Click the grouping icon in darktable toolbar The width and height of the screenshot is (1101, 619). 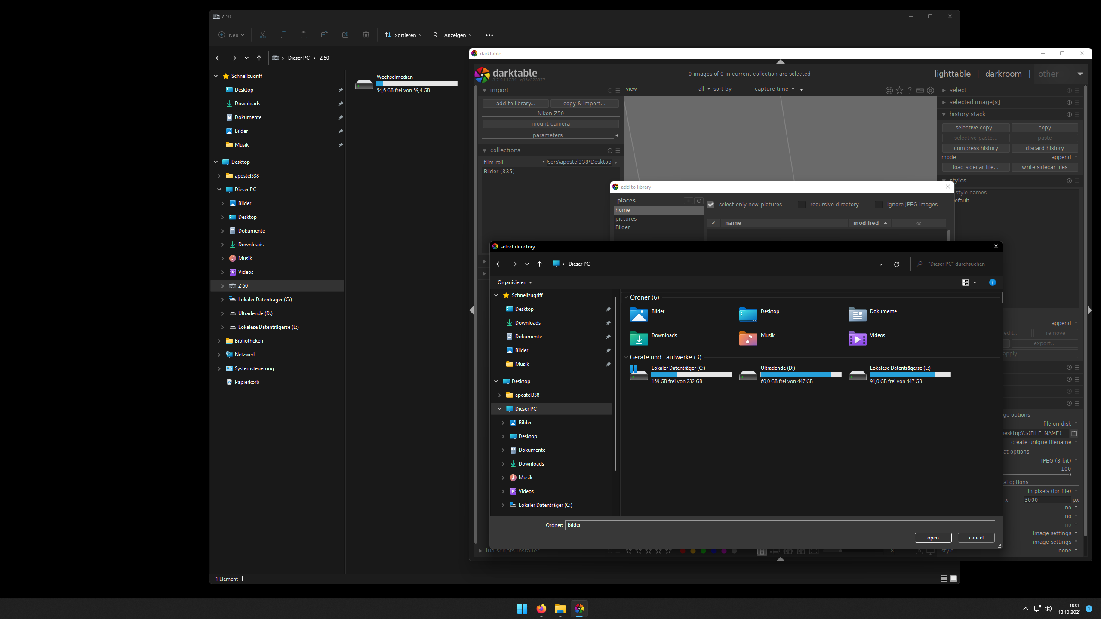tap(889, 90)
